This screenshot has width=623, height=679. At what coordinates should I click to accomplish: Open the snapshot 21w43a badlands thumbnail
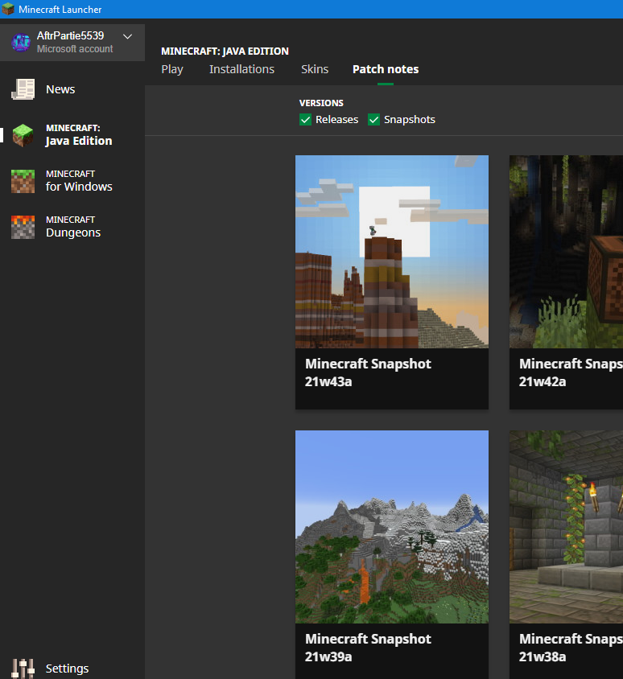point(392,252)
